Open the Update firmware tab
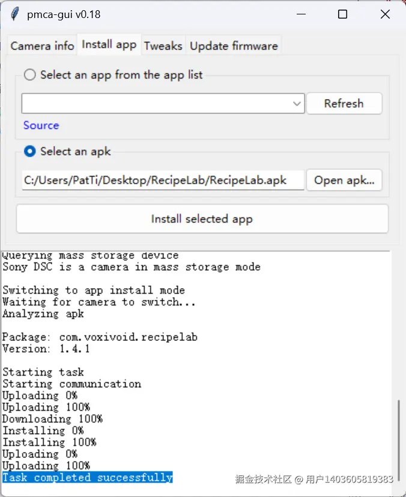406x497 pixels. click(234, 46)
